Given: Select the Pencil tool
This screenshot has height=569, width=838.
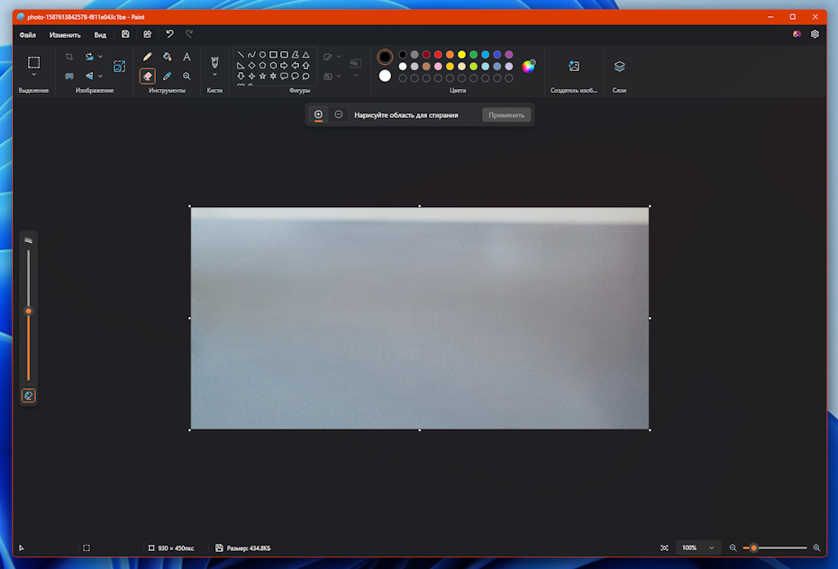Looking at the screenshot, I should (148, 57).
